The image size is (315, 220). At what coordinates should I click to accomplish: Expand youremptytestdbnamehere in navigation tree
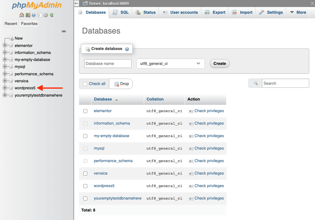pyautogui.click(x=5, y=95)
